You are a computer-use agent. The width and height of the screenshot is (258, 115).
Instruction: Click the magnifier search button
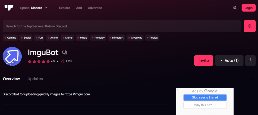[x=250, y=26]
